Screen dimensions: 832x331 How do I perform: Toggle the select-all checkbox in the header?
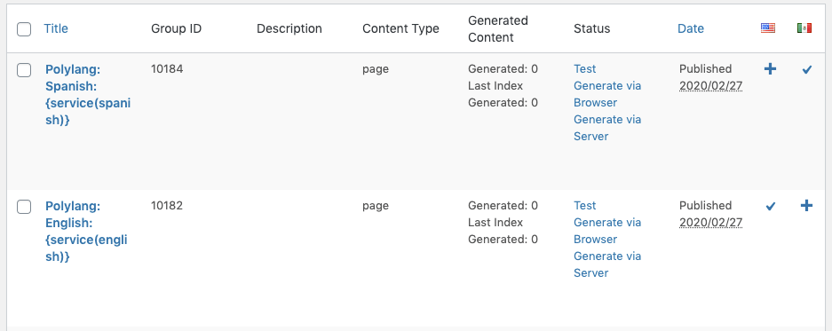click(24, 29)
